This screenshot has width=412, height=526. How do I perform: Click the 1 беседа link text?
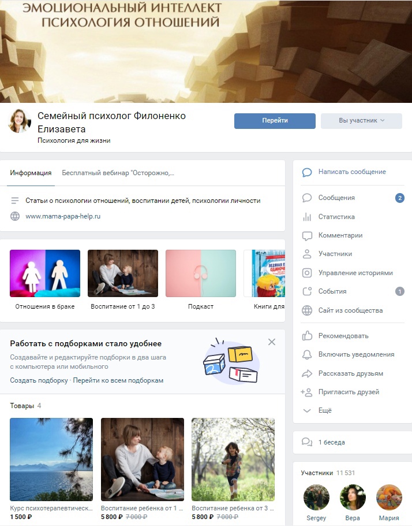coord(332,442)
